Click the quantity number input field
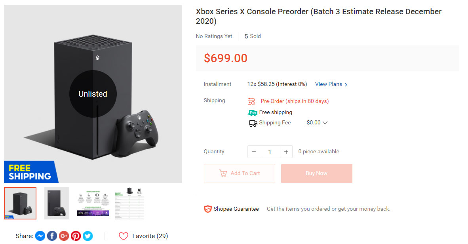The height and width of the screenshot is (244, 468). coord(270,152)
